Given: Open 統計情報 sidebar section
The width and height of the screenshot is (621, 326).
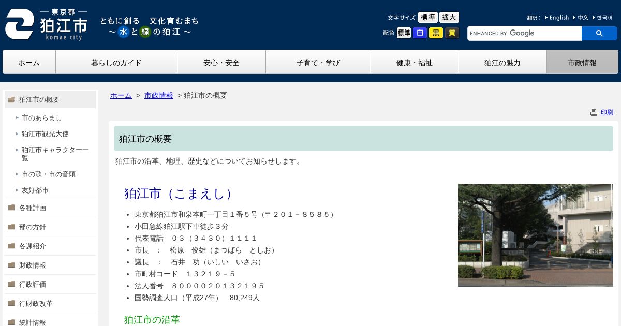Looking at the screenshot, I should (50, 320).
